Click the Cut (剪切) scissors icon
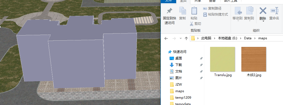Screen dimensions: 283x105 192,23
